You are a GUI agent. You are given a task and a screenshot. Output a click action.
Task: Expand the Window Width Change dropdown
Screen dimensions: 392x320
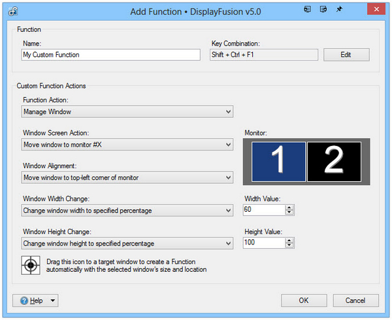click(127, 211)
